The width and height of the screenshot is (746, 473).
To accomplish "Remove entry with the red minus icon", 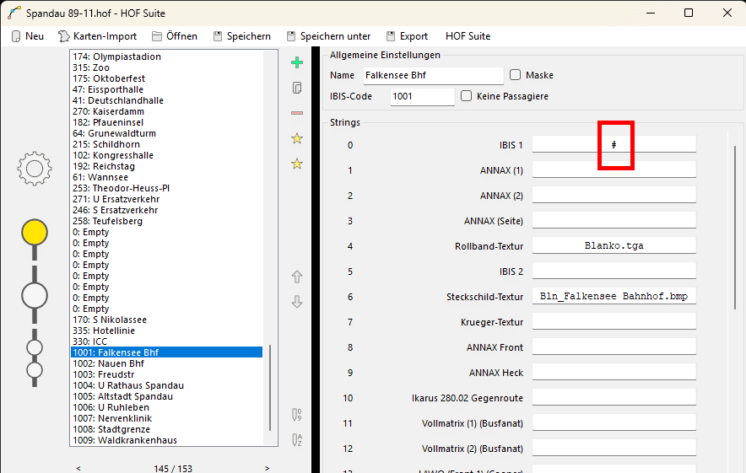I will point(296,113).
